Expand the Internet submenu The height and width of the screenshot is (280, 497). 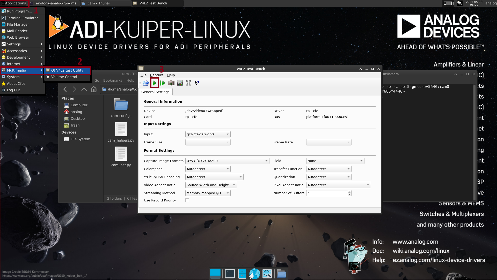click(22, 64)
